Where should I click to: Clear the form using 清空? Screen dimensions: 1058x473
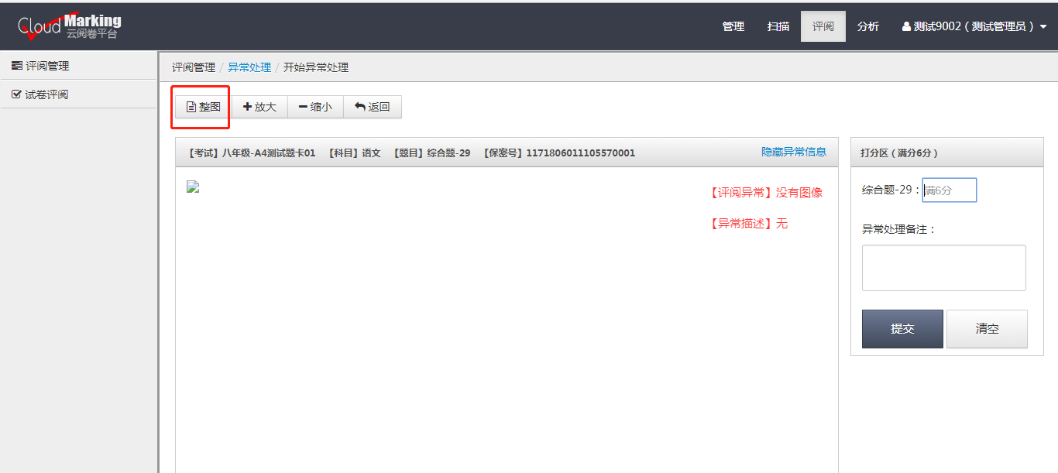(987, 328)
